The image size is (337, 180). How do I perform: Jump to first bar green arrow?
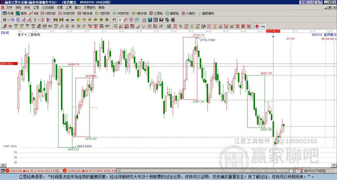[x=55, y=20]
